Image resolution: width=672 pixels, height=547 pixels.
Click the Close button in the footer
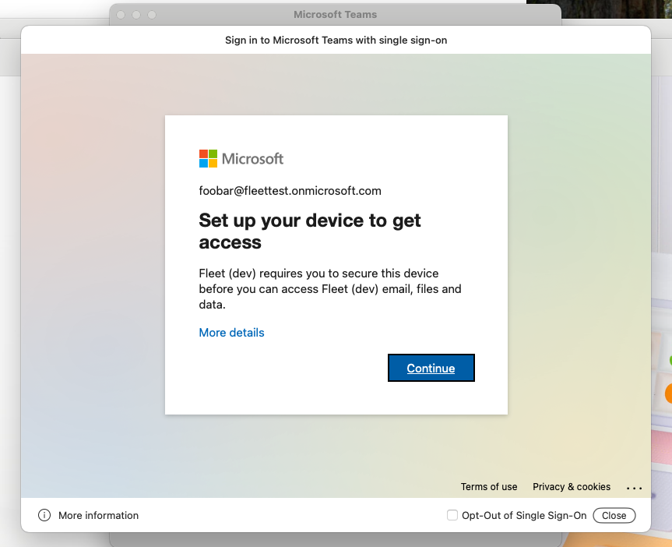614,515
